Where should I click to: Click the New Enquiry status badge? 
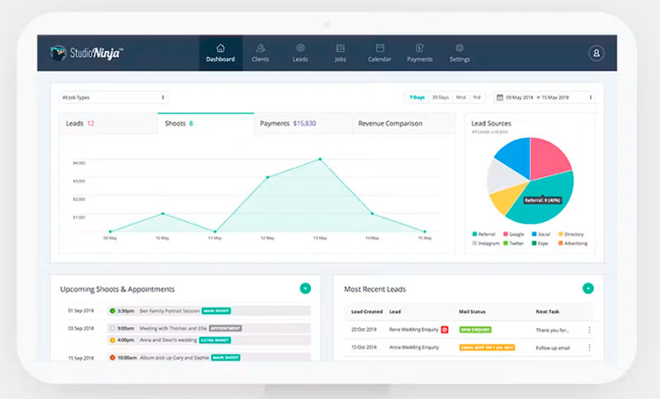pyautogui.click(x=475, y=330)
